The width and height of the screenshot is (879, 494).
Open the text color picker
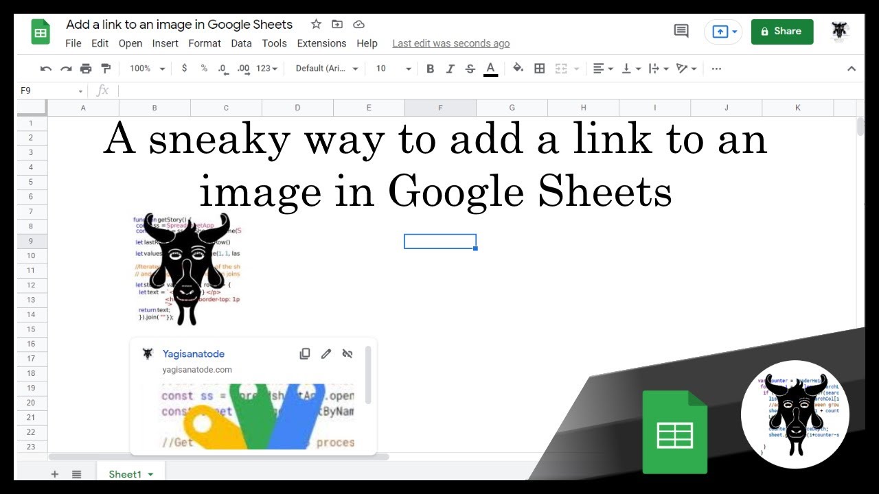(x=490, y=69)
